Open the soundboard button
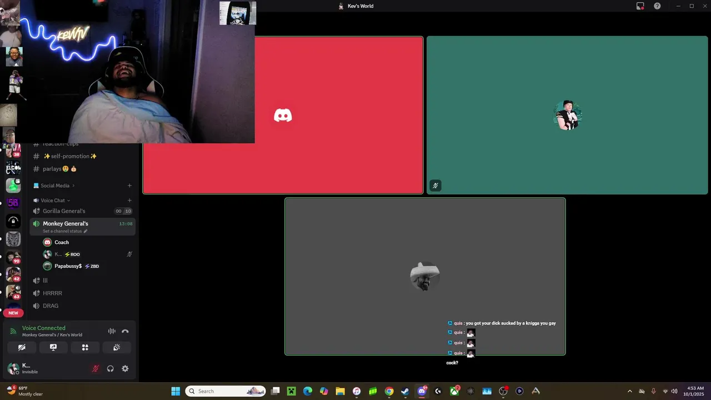 (117, 347)
